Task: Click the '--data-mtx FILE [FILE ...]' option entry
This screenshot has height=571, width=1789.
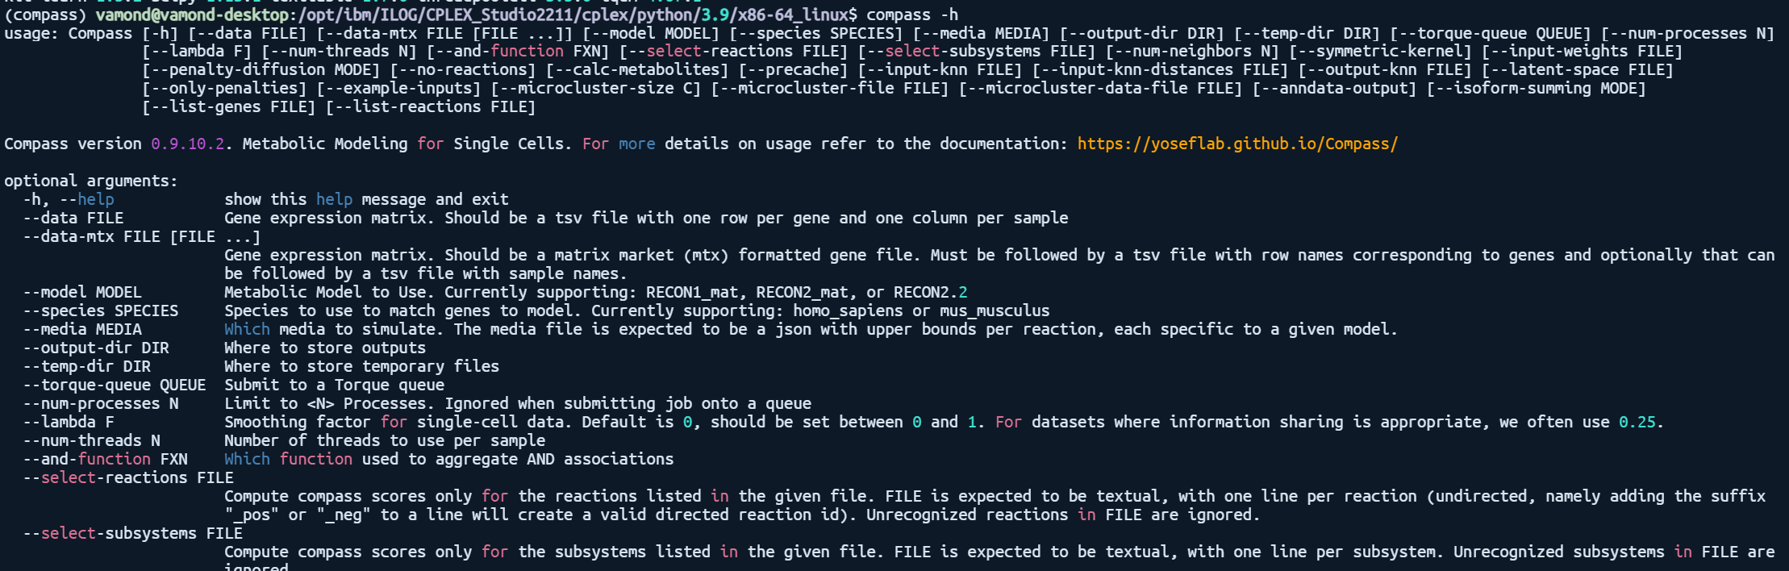Action: (x=142, y=236)
